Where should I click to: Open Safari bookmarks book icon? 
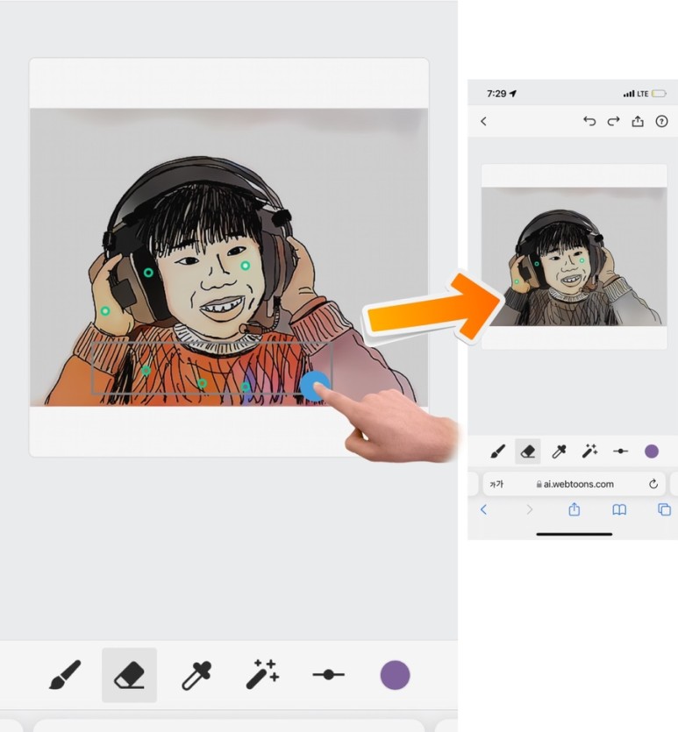click(619, 509)
